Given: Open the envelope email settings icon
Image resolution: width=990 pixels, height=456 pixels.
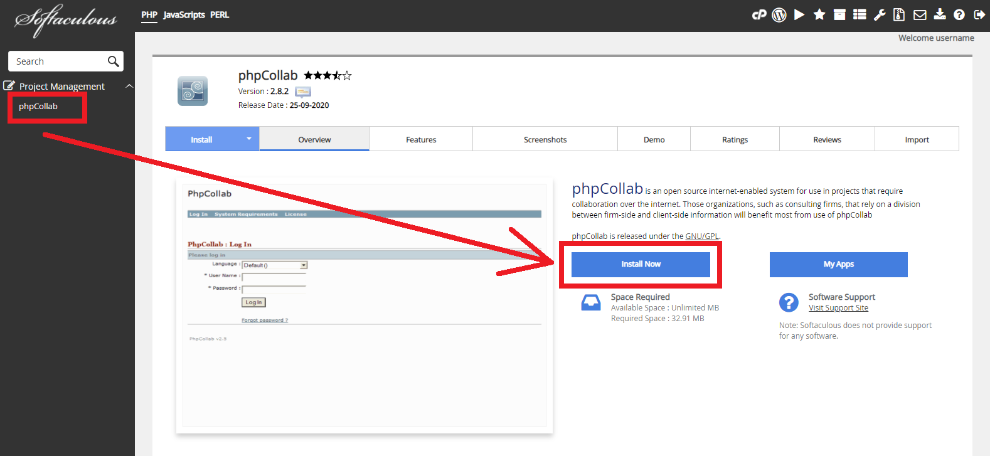Looking at the screenshot, I should click(x=920, y=14).
